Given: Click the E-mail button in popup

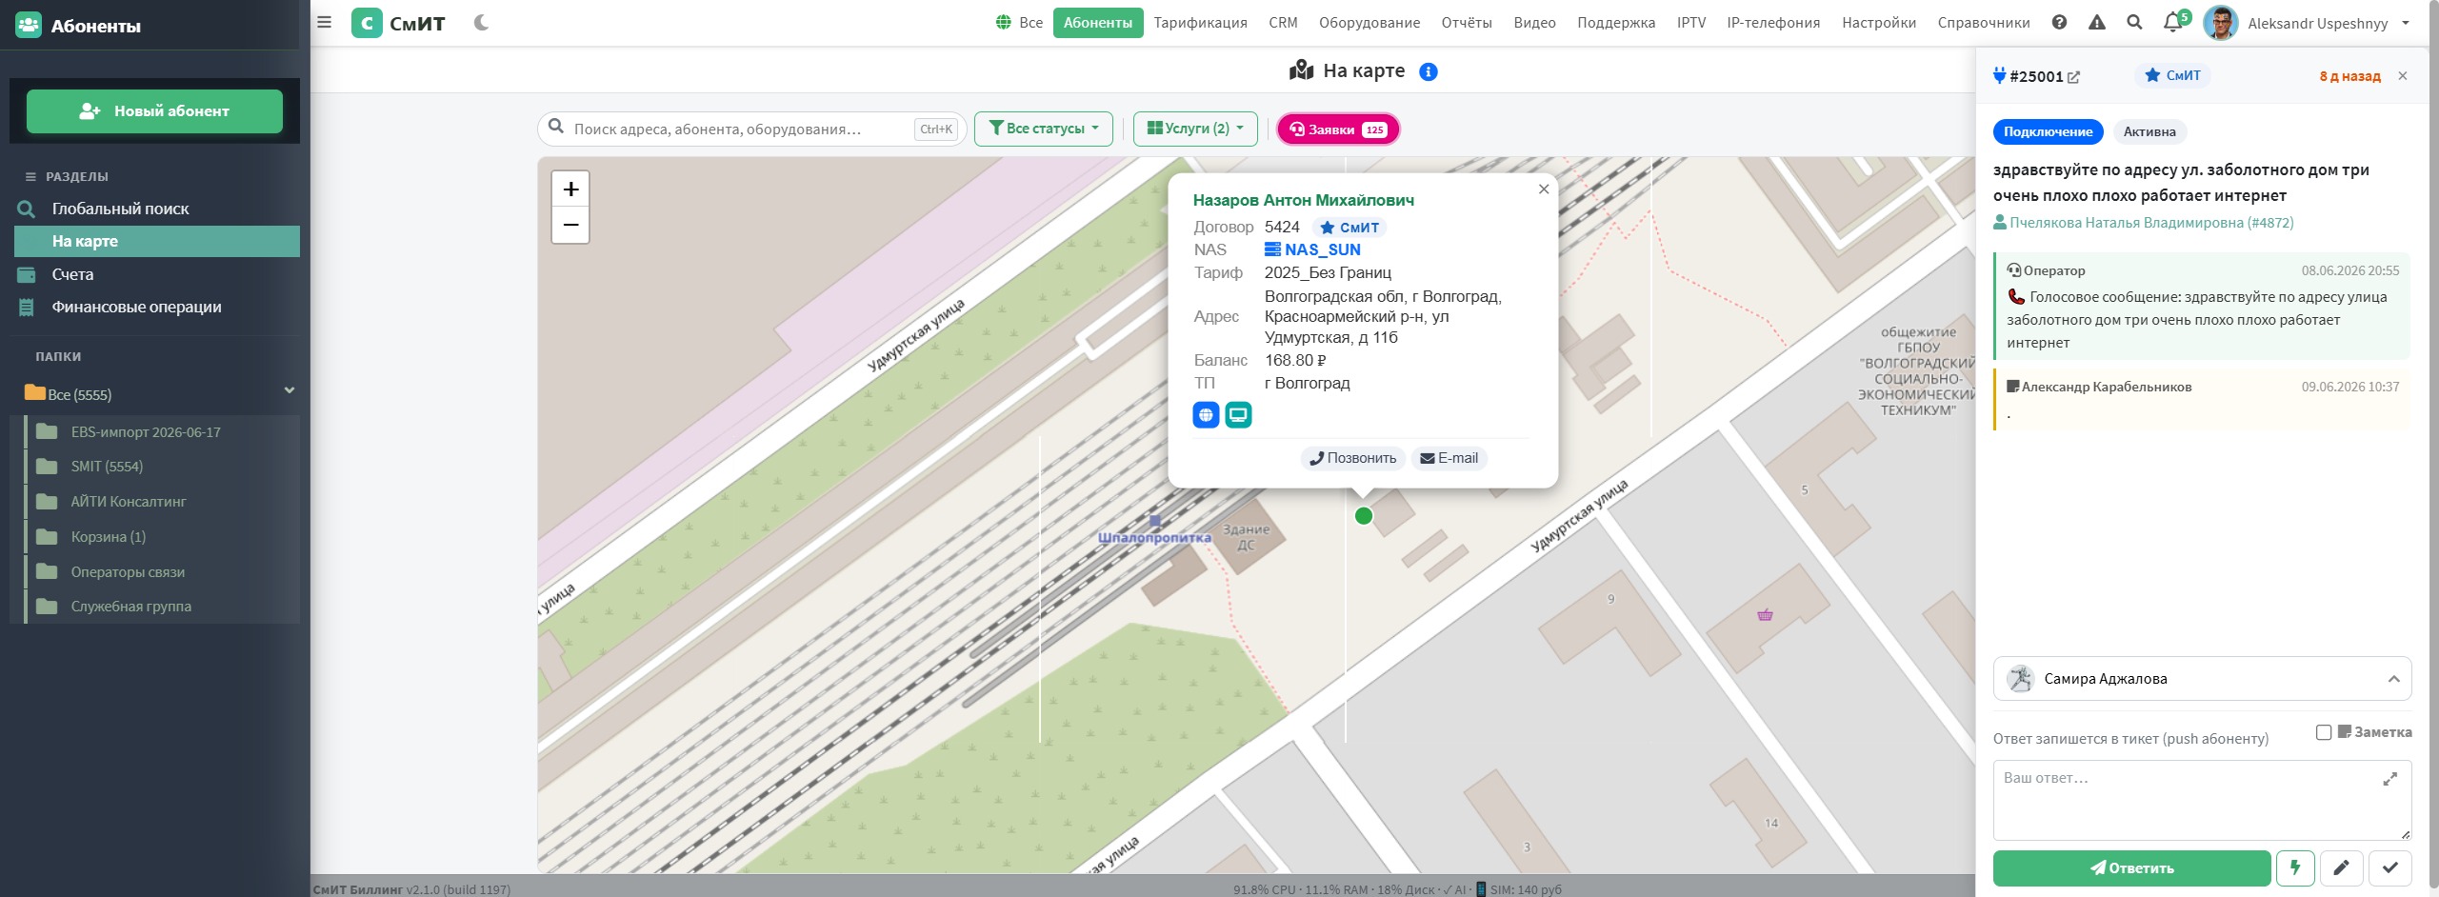Looking at the screenshot, I should coord(1449,458).
